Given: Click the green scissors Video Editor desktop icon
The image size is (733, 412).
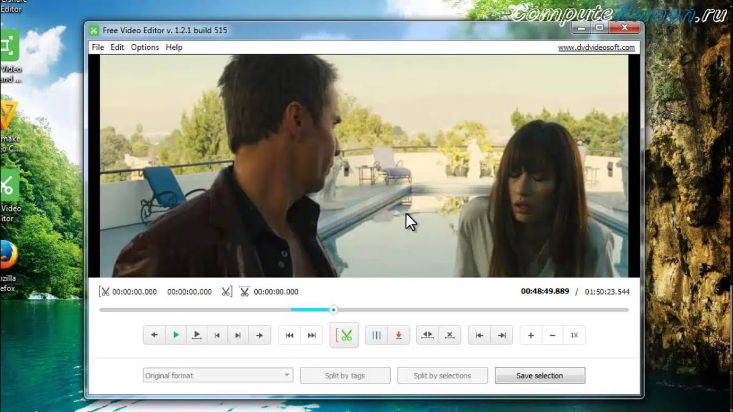Looking at the screenshot, I should point(9,185).
